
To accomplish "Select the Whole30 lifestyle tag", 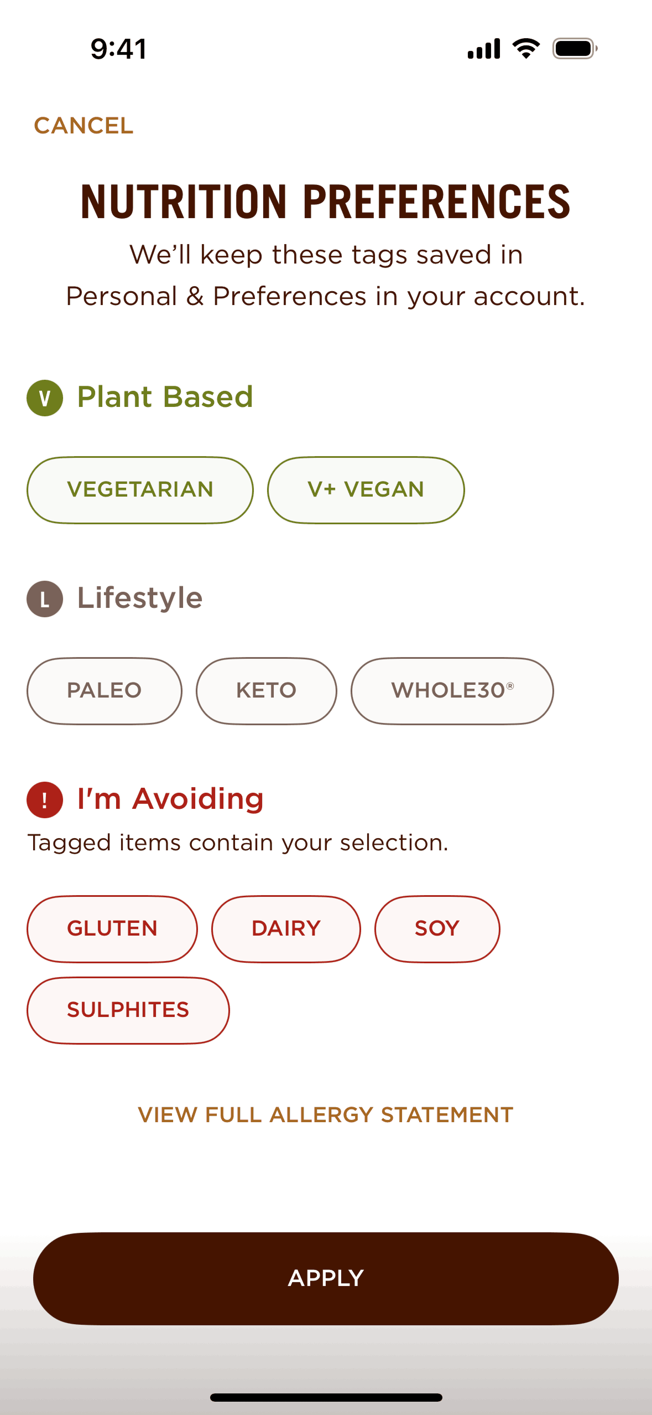I will click(452, 691).
